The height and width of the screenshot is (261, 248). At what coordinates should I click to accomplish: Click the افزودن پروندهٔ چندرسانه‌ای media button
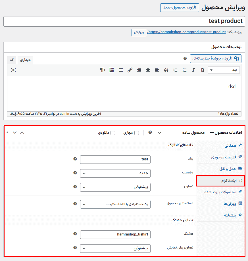pyautogui.click(x=216, y=58)
